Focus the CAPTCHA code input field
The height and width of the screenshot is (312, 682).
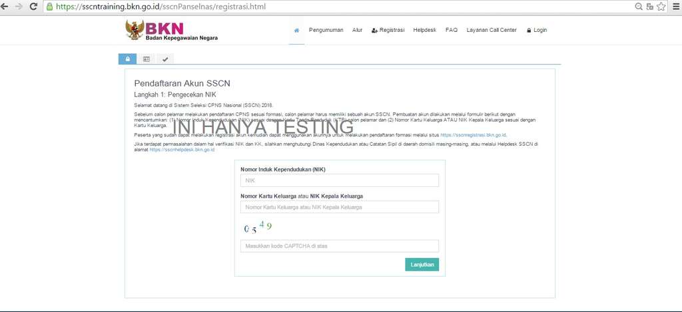pyautogui.click(x=339, y=246)
